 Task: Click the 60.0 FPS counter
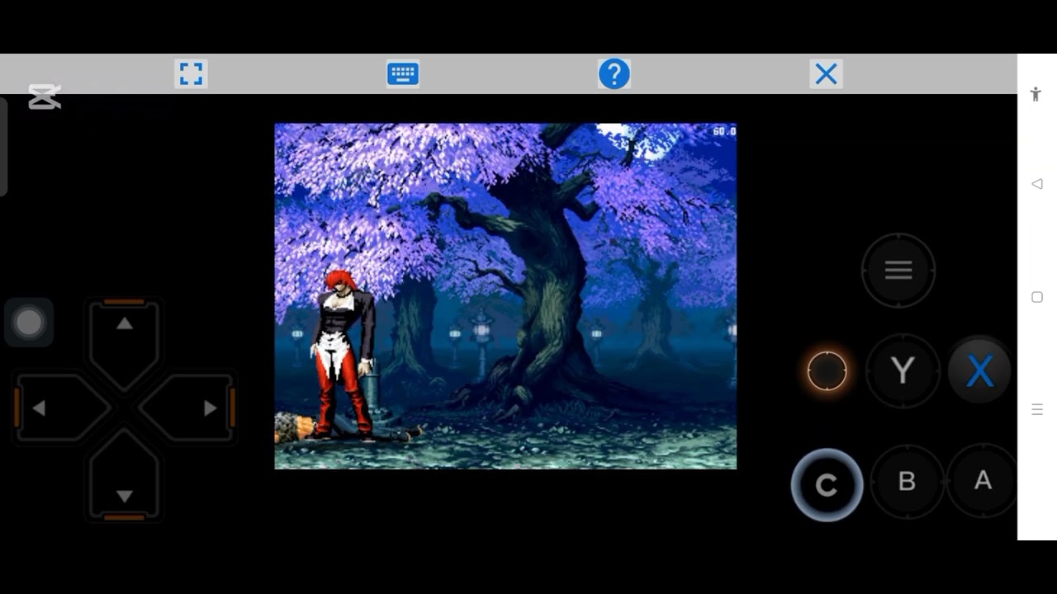(723, 131)
